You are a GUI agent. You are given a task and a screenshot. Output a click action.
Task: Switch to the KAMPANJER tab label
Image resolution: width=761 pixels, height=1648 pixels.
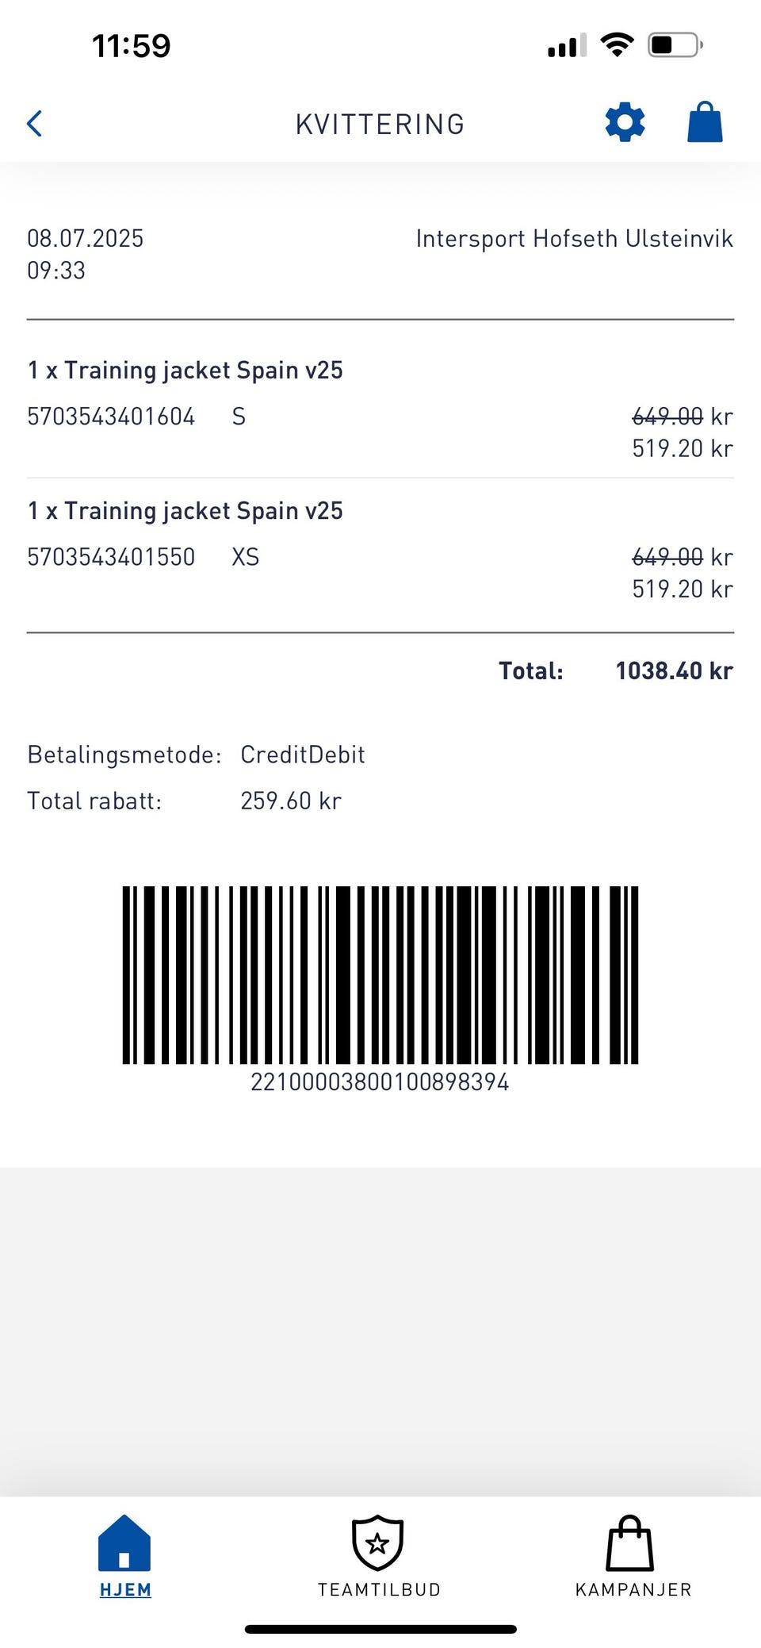(633, 1589)
